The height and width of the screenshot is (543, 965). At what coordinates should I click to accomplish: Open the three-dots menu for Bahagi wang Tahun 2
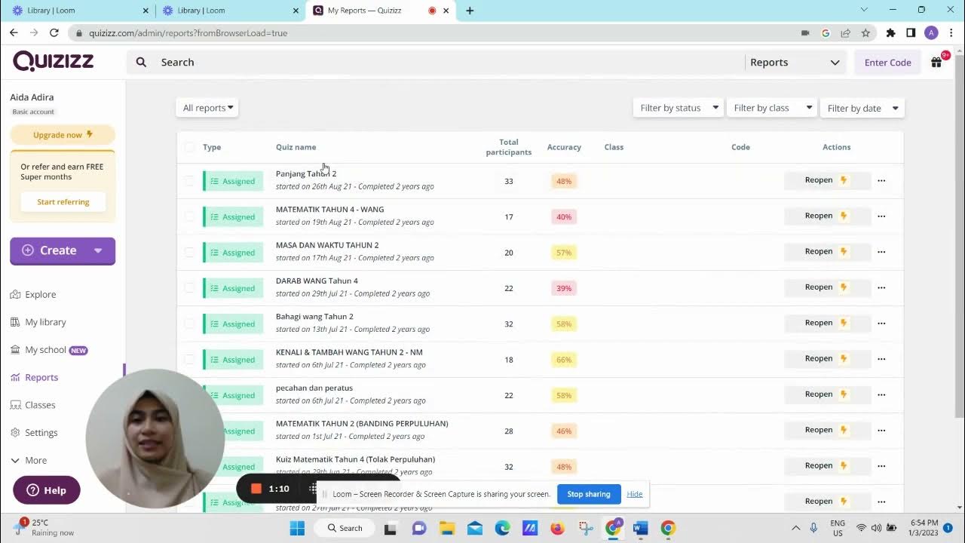881,323
